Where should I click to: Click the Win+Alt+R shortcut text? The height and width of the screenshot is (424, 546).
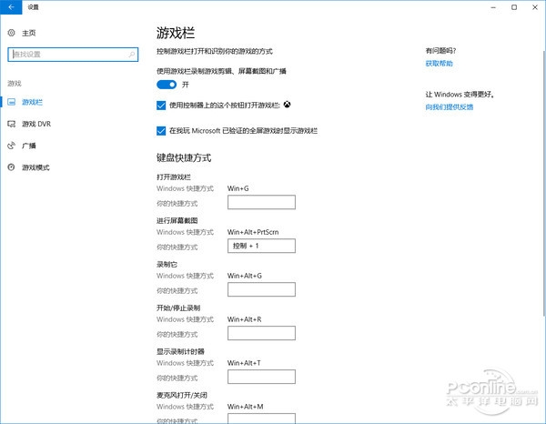(245, 319)
